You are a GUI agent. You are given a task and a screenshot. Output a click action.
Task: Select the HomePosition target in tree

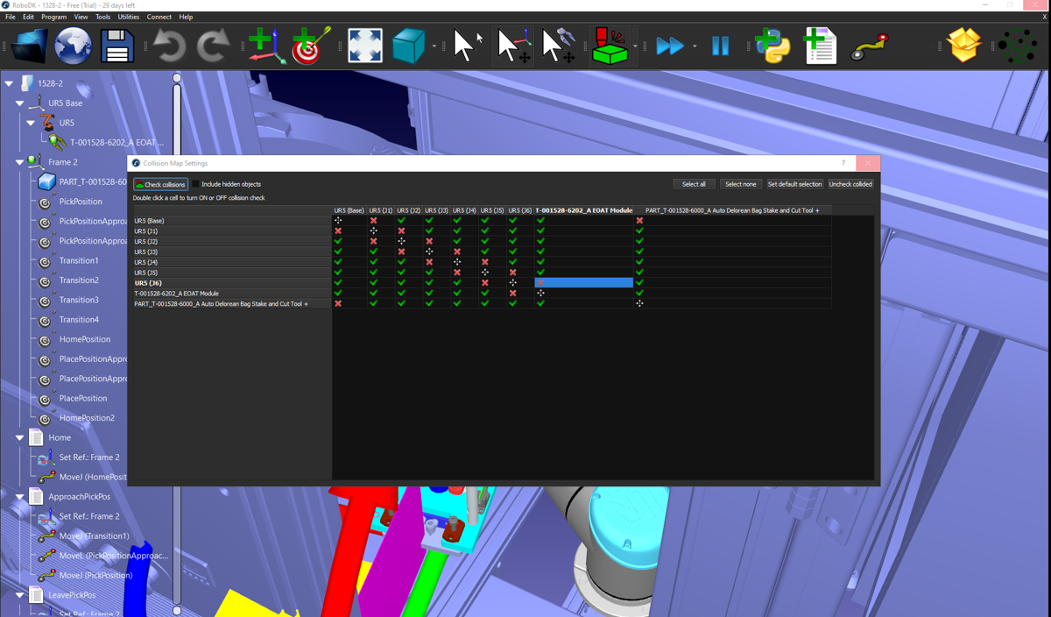pos(85,339)
